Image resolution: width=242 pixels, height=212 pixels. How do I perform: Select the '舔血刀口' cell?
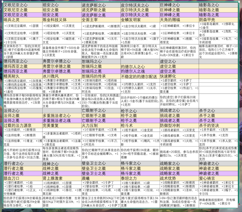pyautogui.click(x=23, y=179)
